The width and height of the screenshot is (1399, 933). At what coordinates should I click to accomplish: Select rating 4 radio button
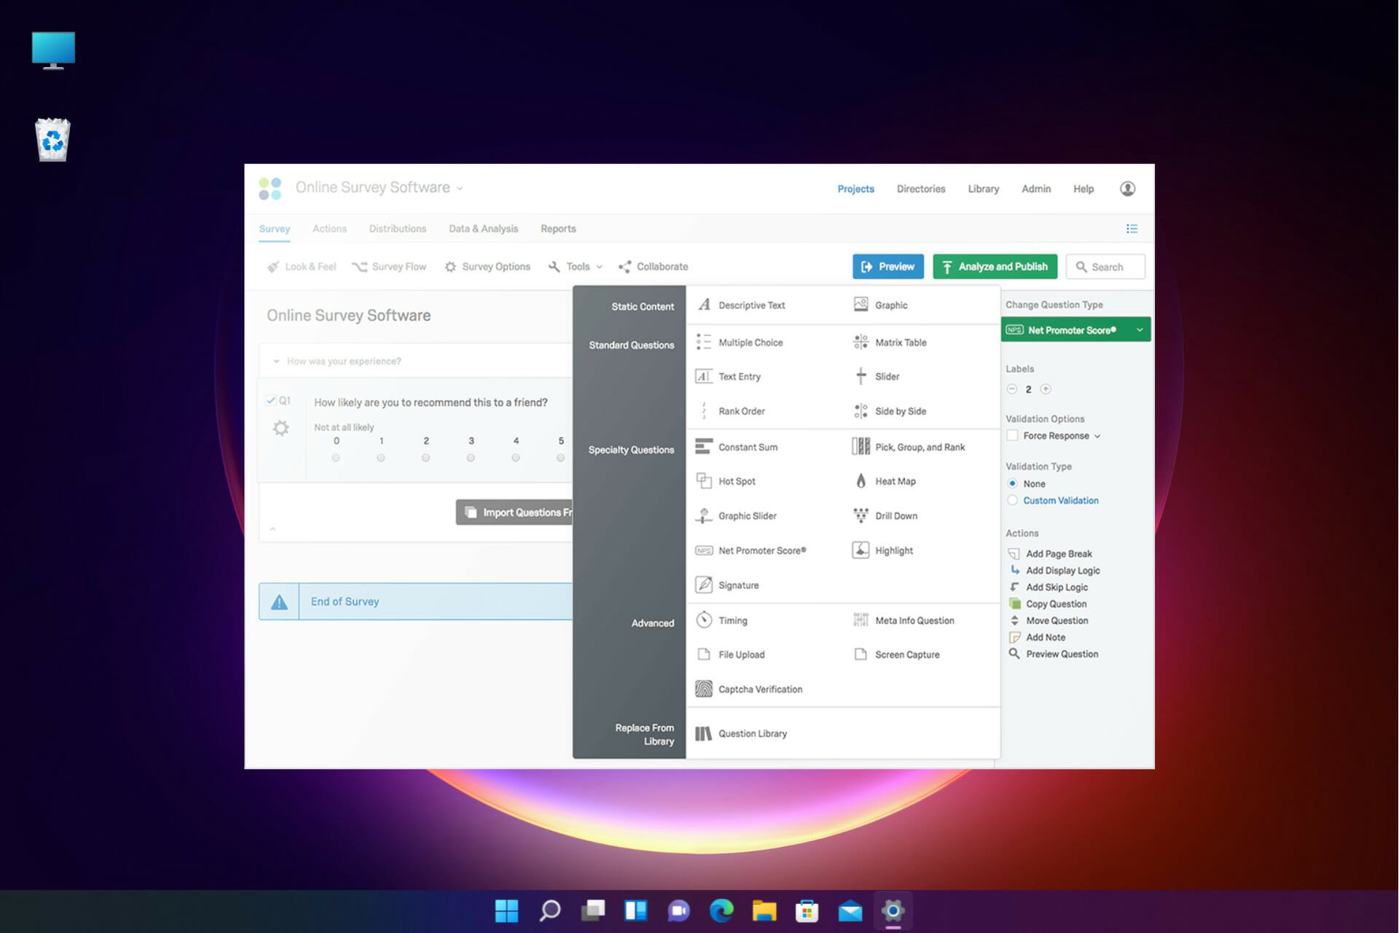click(516, 458)
